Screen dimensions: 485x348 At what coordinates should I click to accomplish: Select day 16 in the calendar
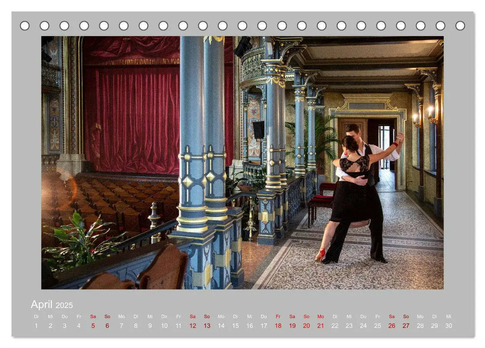[x=250, y=326]
